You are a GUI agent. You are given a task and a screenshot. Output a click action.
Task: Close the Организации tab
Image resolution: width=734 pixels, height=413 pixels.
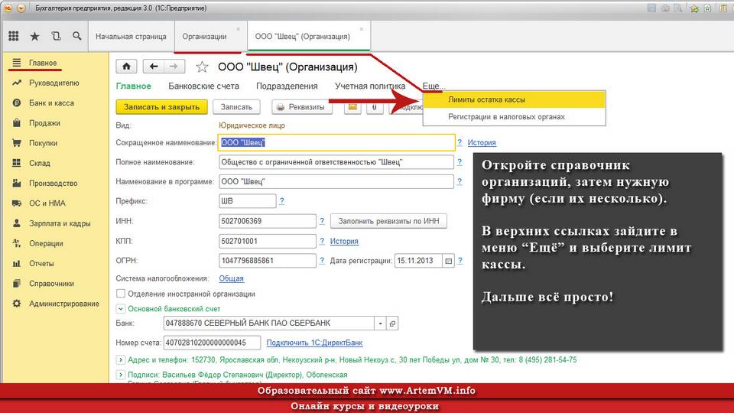[238, 29]
